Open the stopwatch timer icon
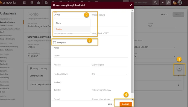 pyautogui.click(x=168, y=2)
